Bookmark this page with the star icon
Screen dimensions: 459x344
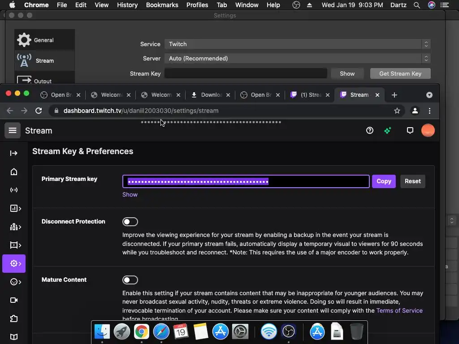397,111
